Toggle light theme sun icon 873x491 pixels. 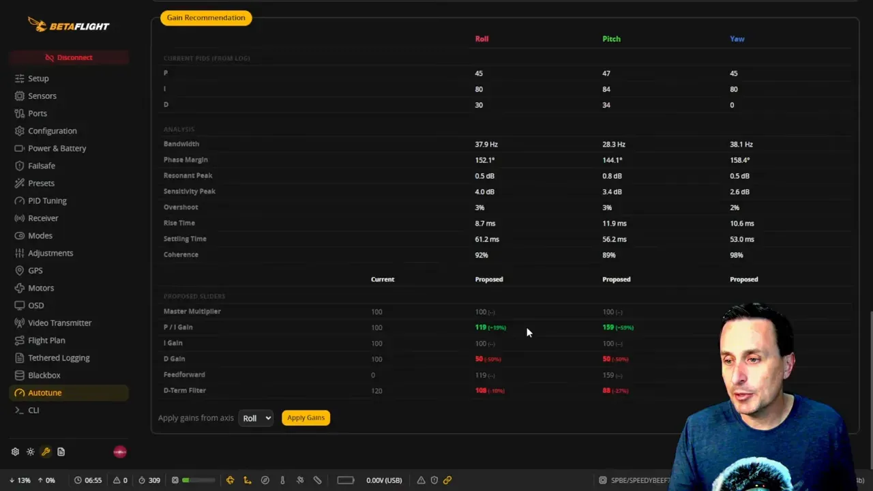pyautogui.click(x=30, y=451)
